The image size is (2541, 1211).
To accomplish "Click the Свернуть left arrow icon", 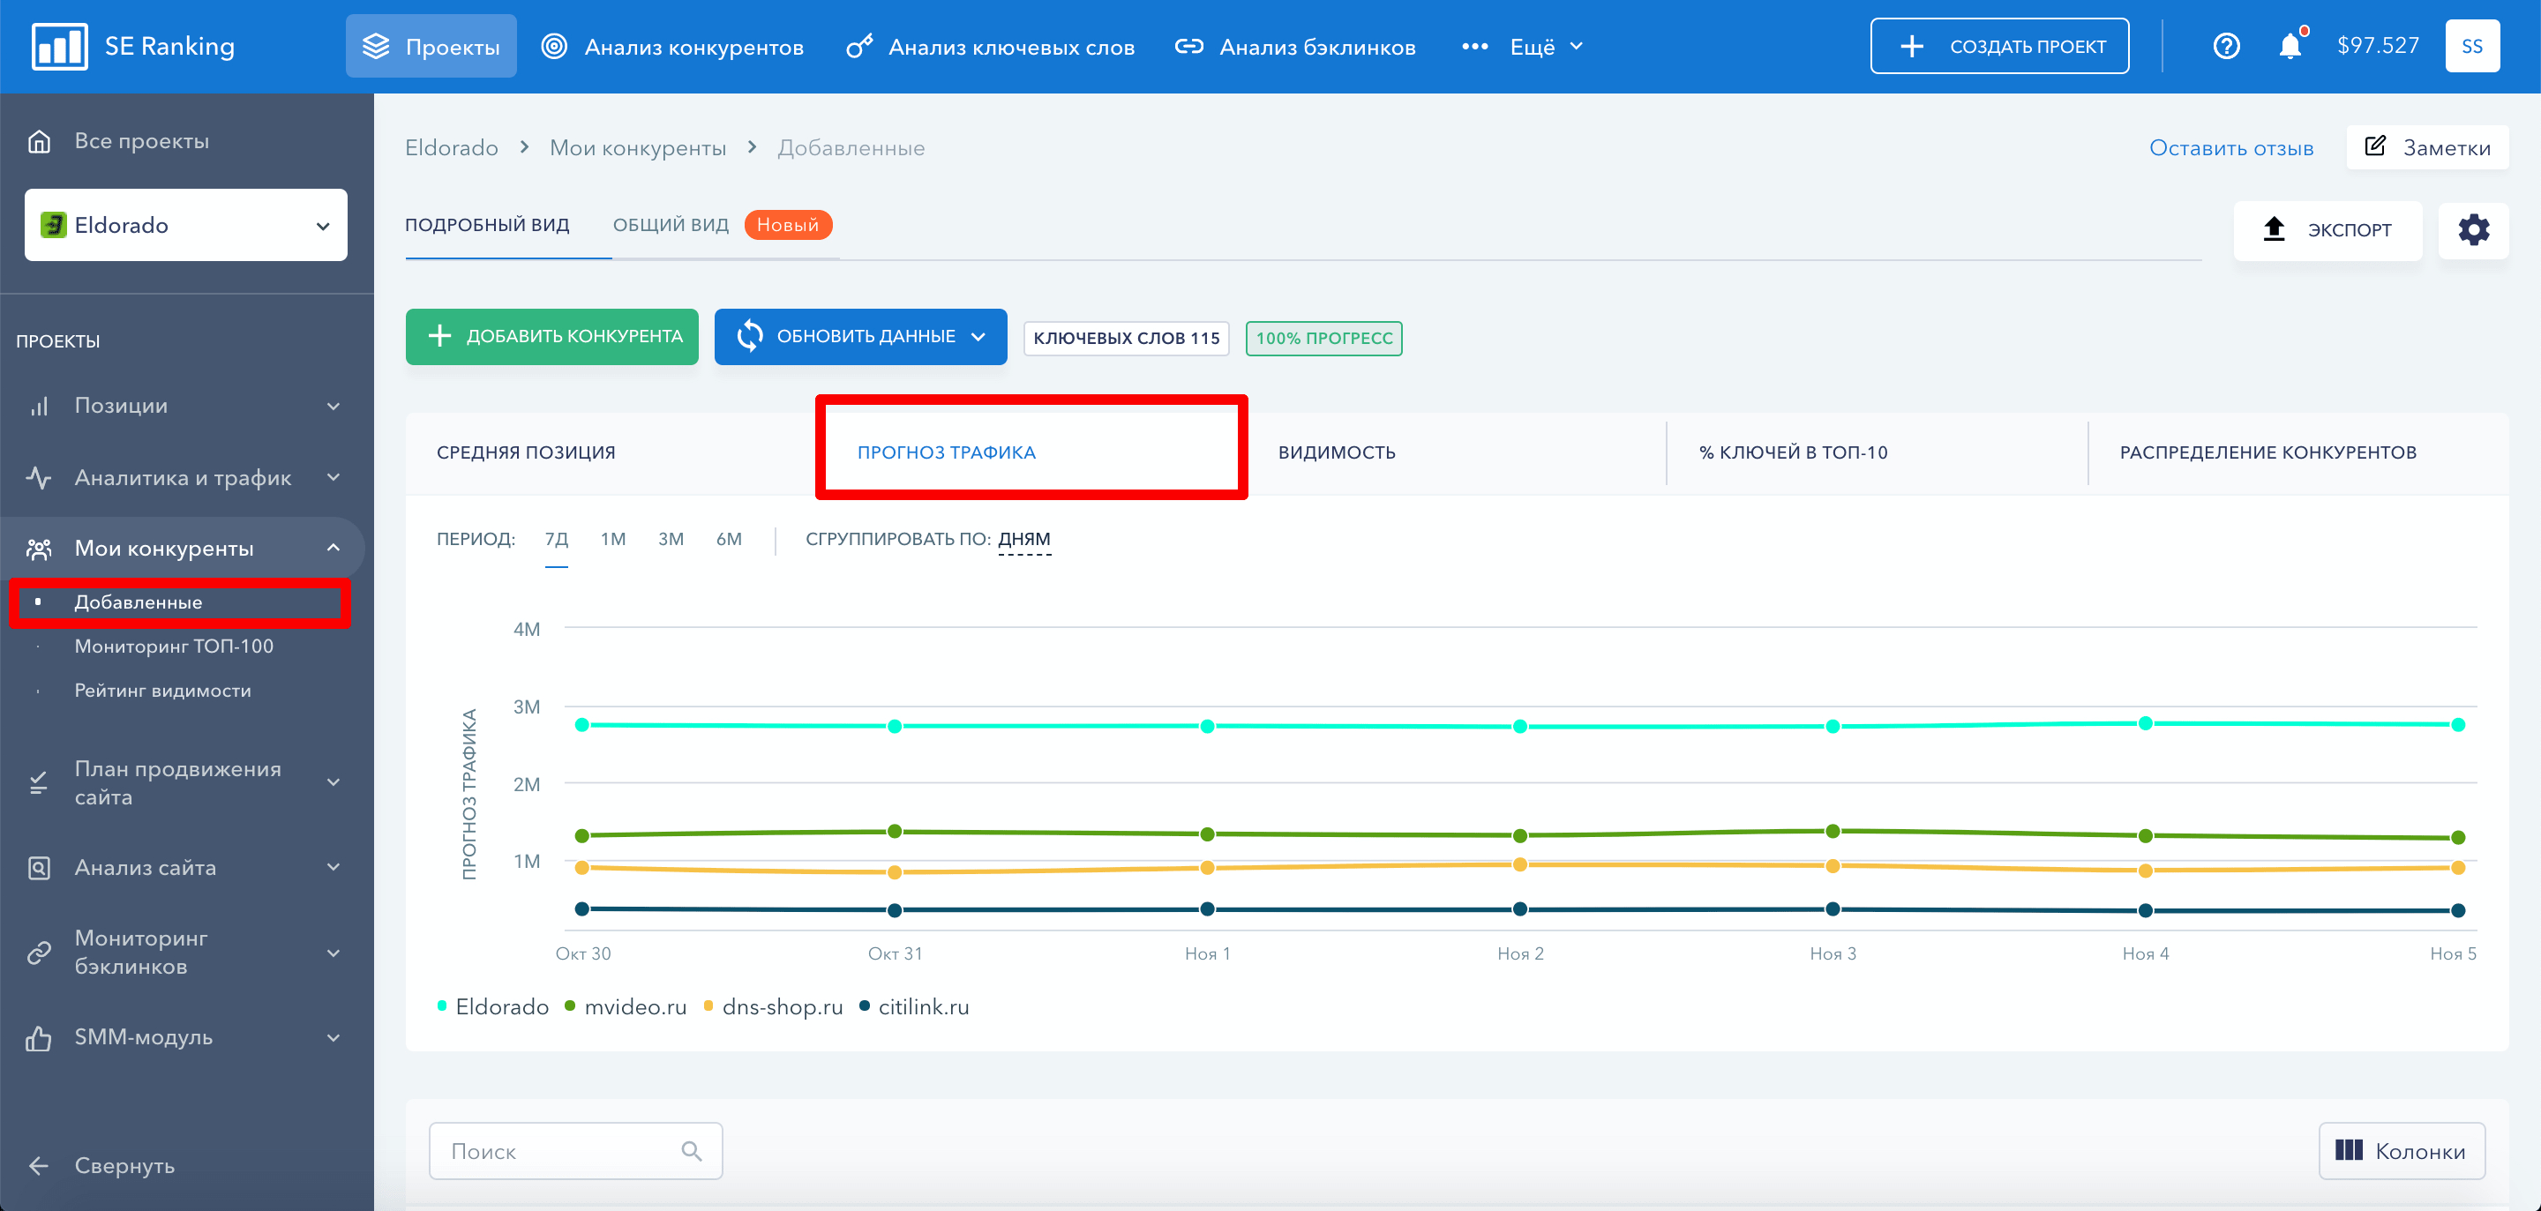I will click(39, 1166).
